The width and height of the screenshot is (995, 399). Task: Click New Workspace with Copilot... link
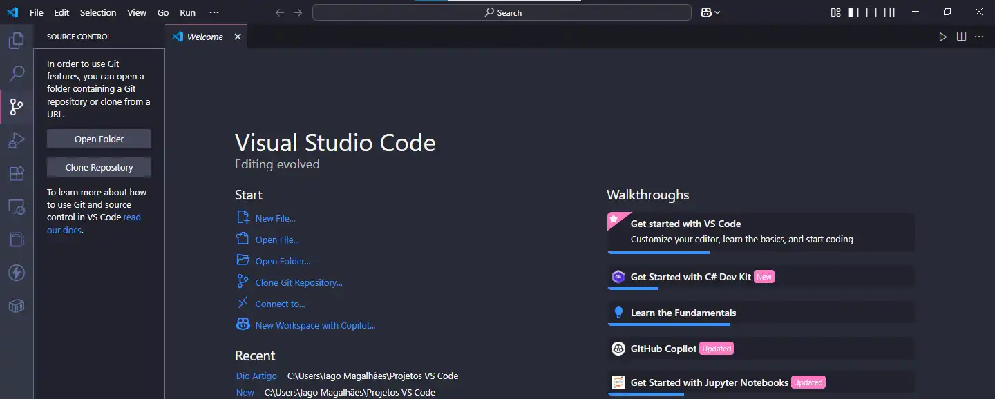(x=315, y=325)
